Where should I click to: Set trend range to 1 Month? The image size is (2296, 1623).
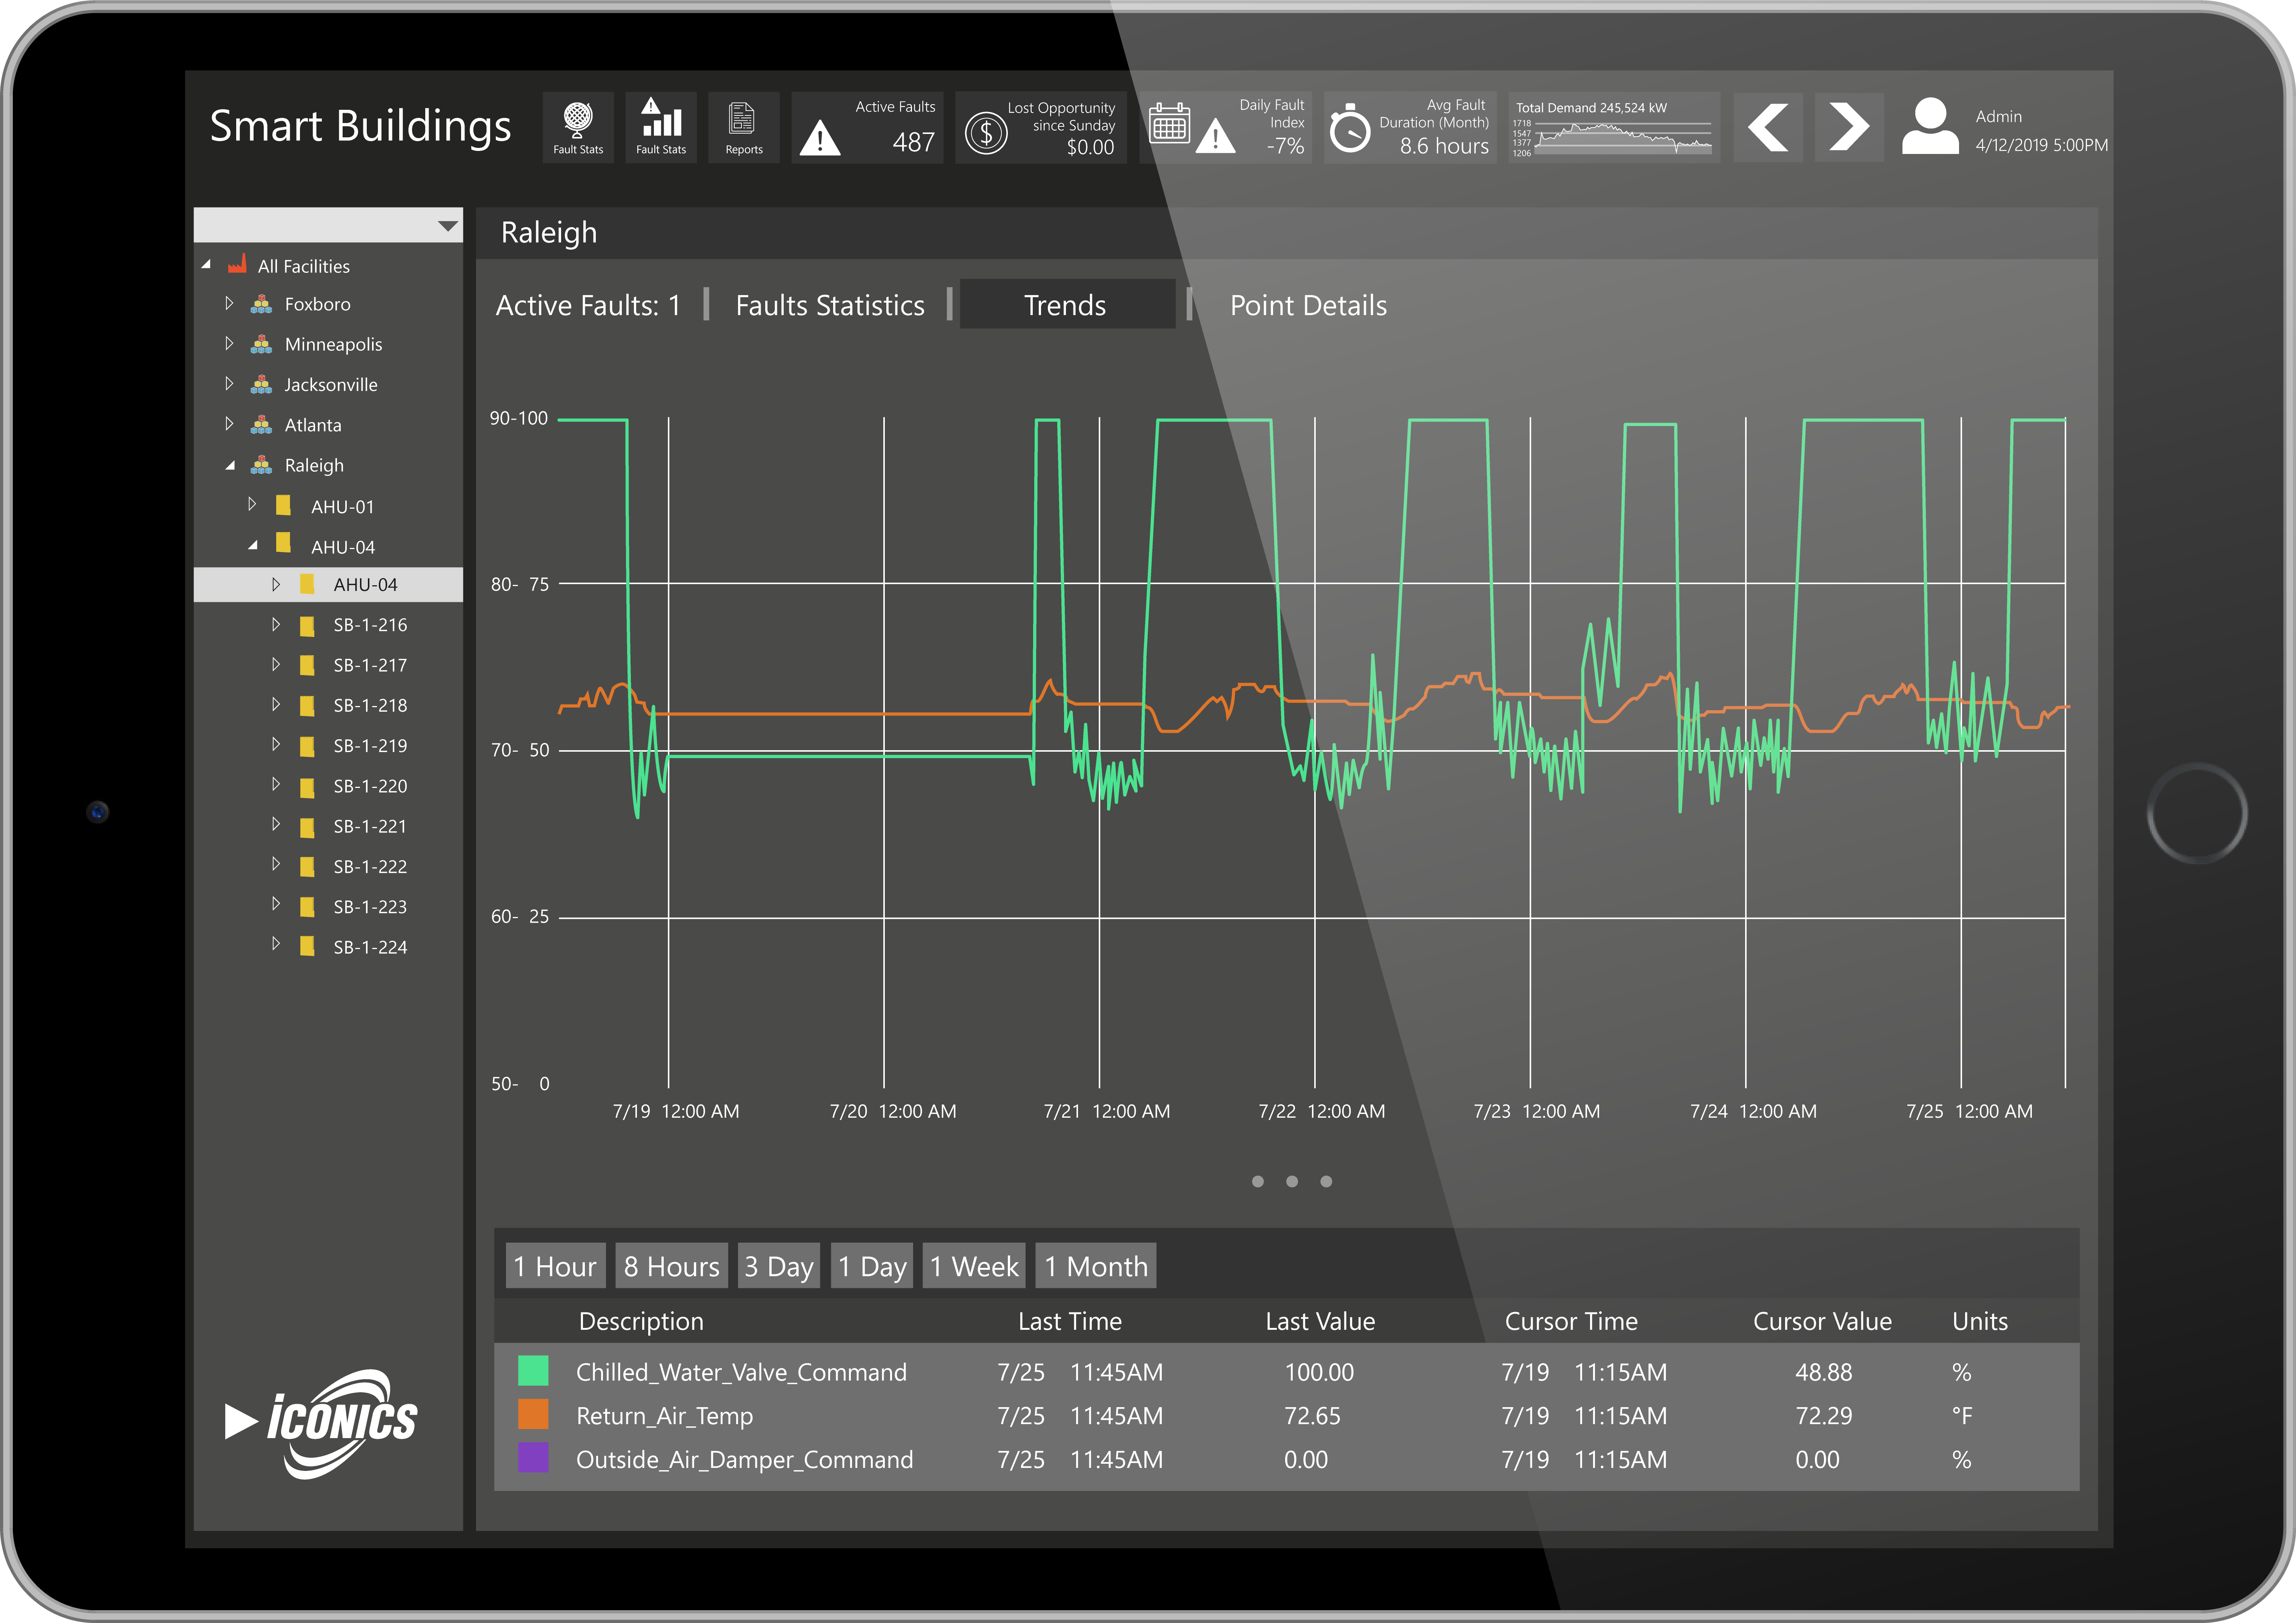[1096, 1266]
